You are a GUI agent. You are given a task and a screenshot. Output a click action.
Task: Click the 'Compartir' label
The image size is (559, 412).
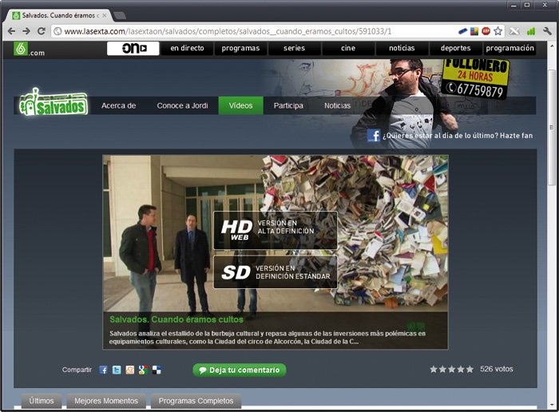(x=77, y=370)
